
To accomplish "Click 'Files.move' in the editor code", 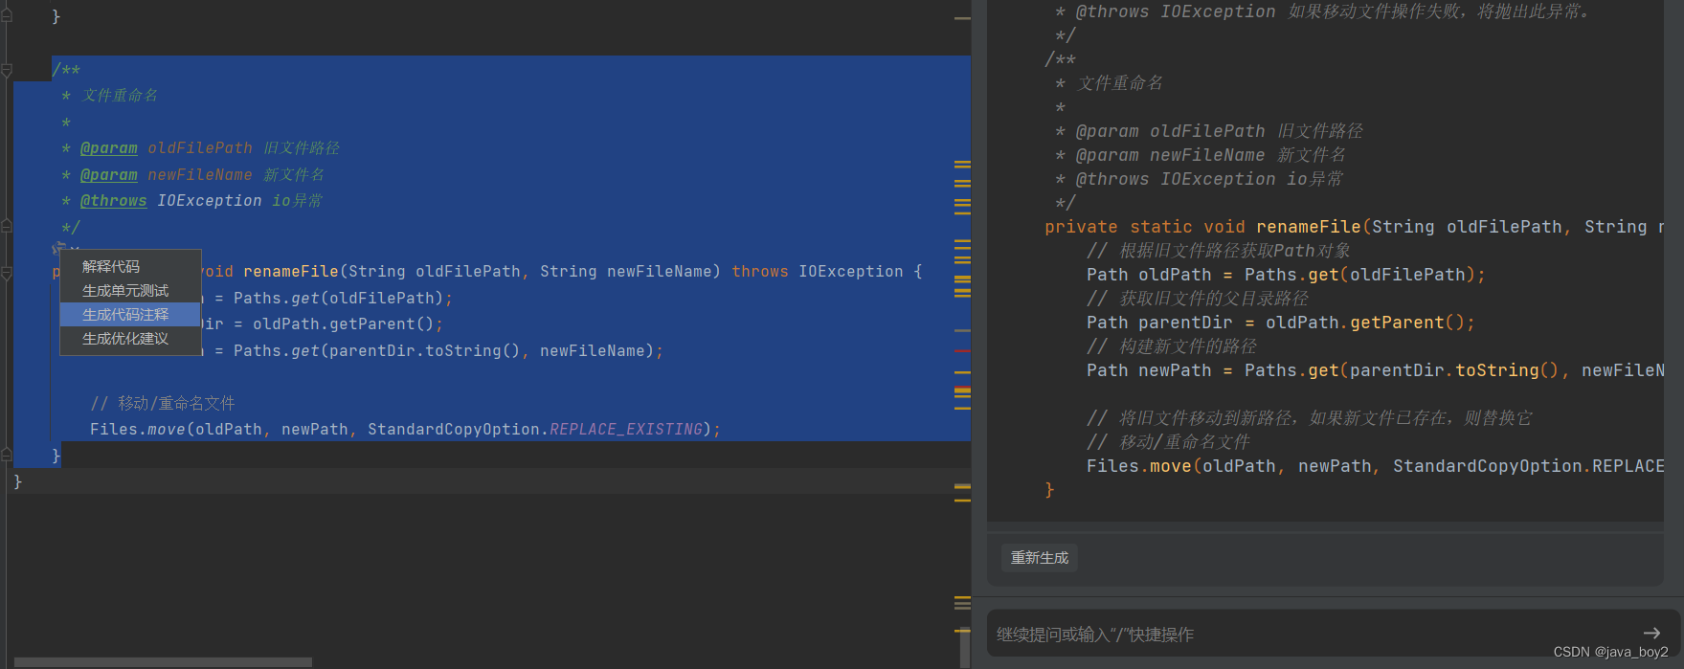I will click(x=138, y=430).
